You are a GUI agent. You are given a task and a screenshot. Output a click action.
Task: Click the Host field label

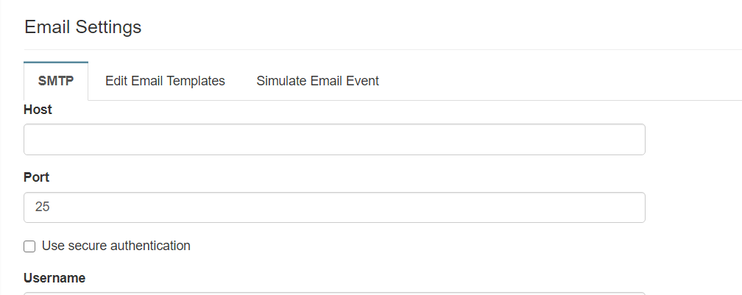point(38,110)
